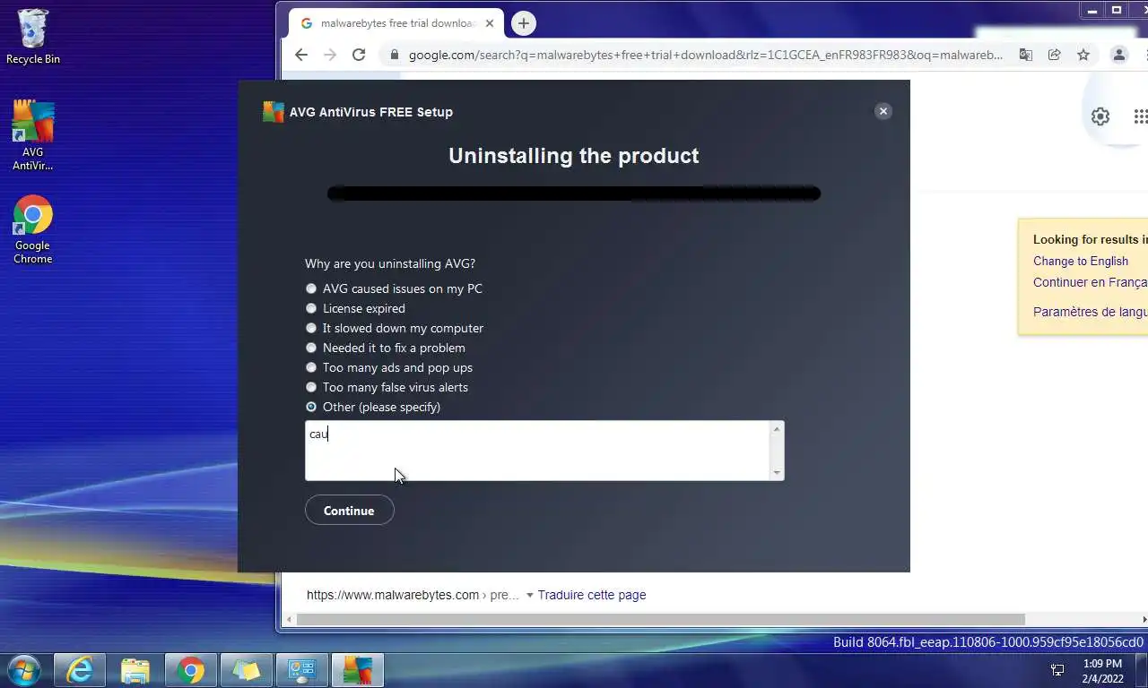Open a new Chrome tab
Image resolution: width=1148 pixels, height=688 pixels.
[x=524, y=23]
